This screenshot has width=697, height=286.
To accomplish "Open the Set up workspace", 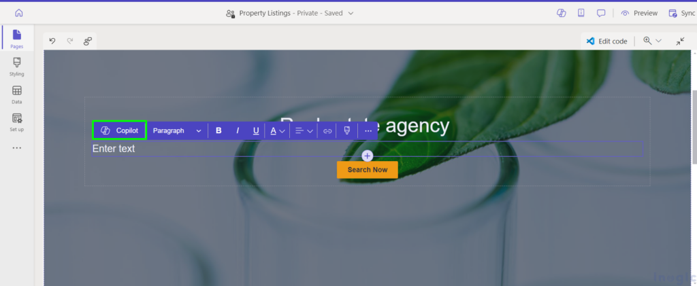I will 17,122.
